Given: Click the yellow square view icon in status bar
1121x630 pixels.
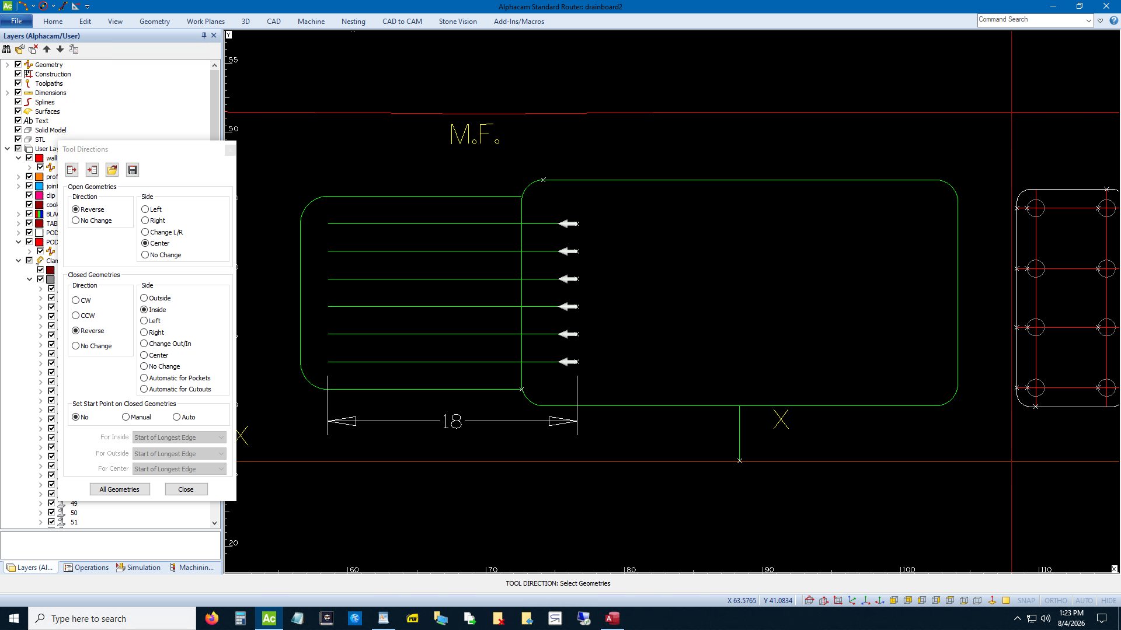Looking at the screenshot, I should point(1006,600).
